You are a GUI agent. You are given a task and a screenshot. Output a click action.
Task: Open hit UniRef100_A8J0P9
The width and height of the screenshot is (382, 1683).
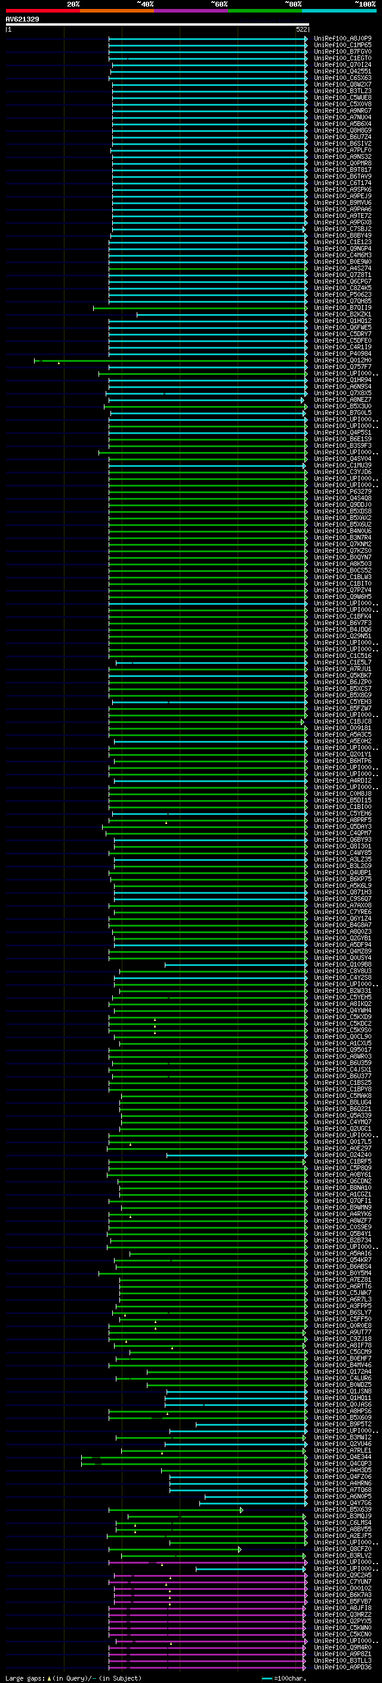pyautogui.click(x=342, y=39)
